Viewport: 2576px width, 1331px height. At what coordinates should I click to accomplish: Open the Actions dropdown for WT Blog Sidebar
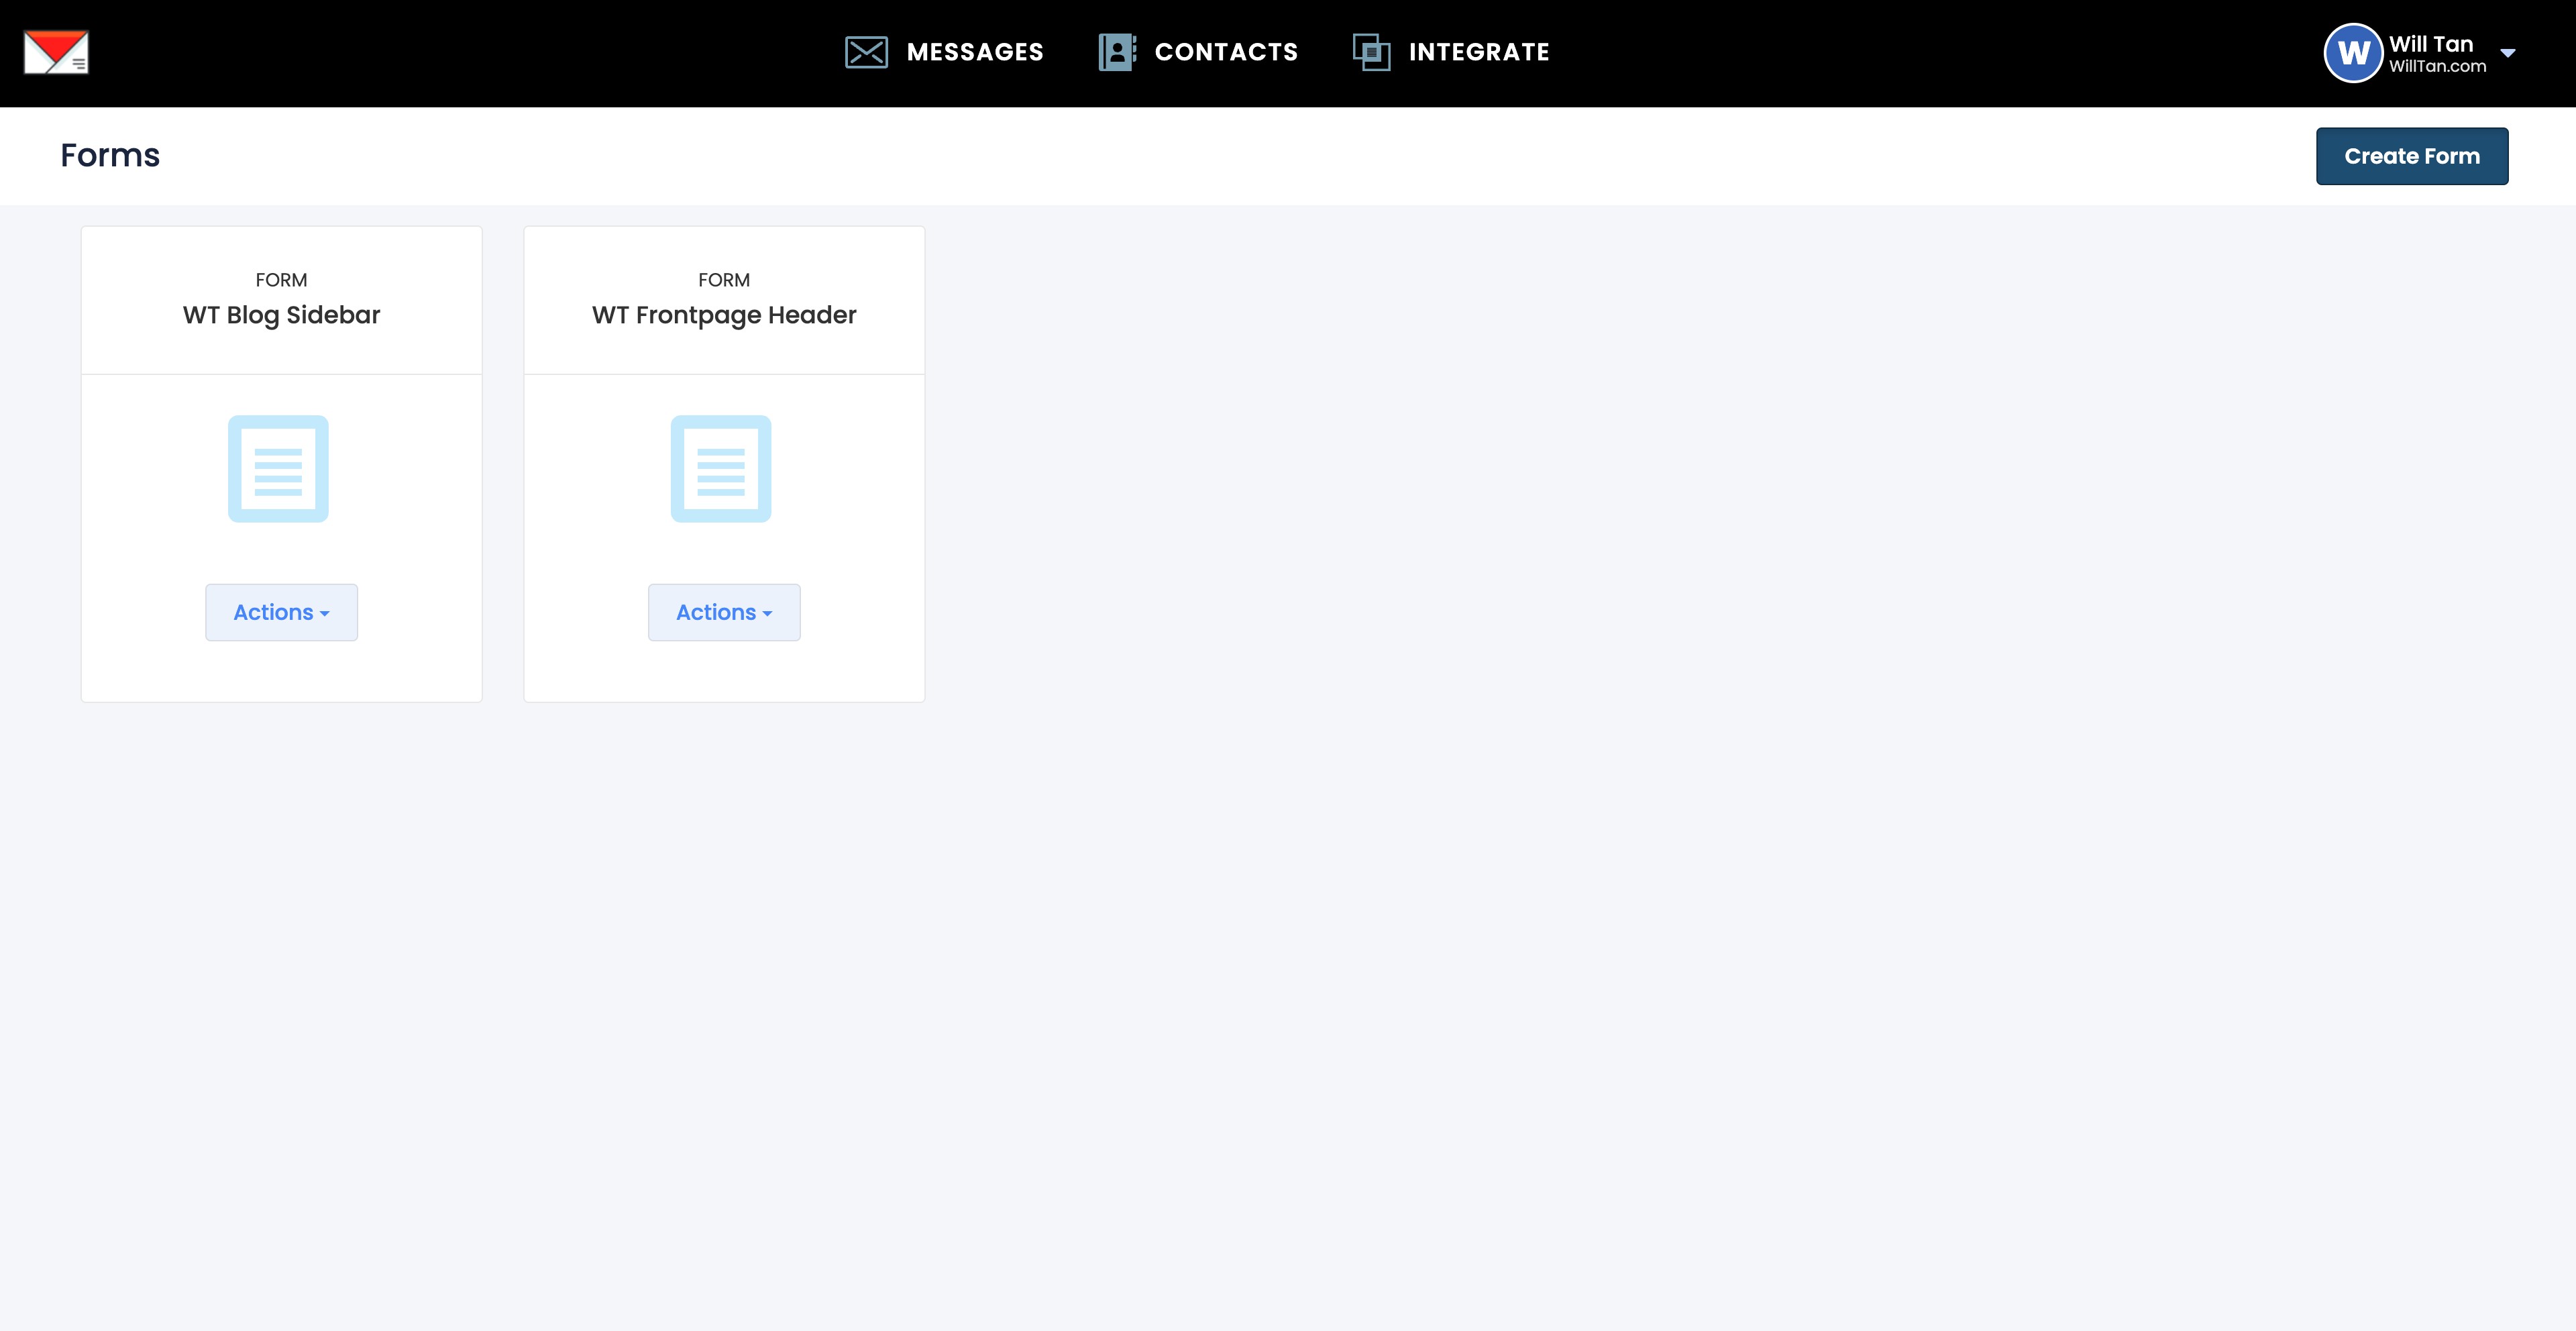[281, 612]
